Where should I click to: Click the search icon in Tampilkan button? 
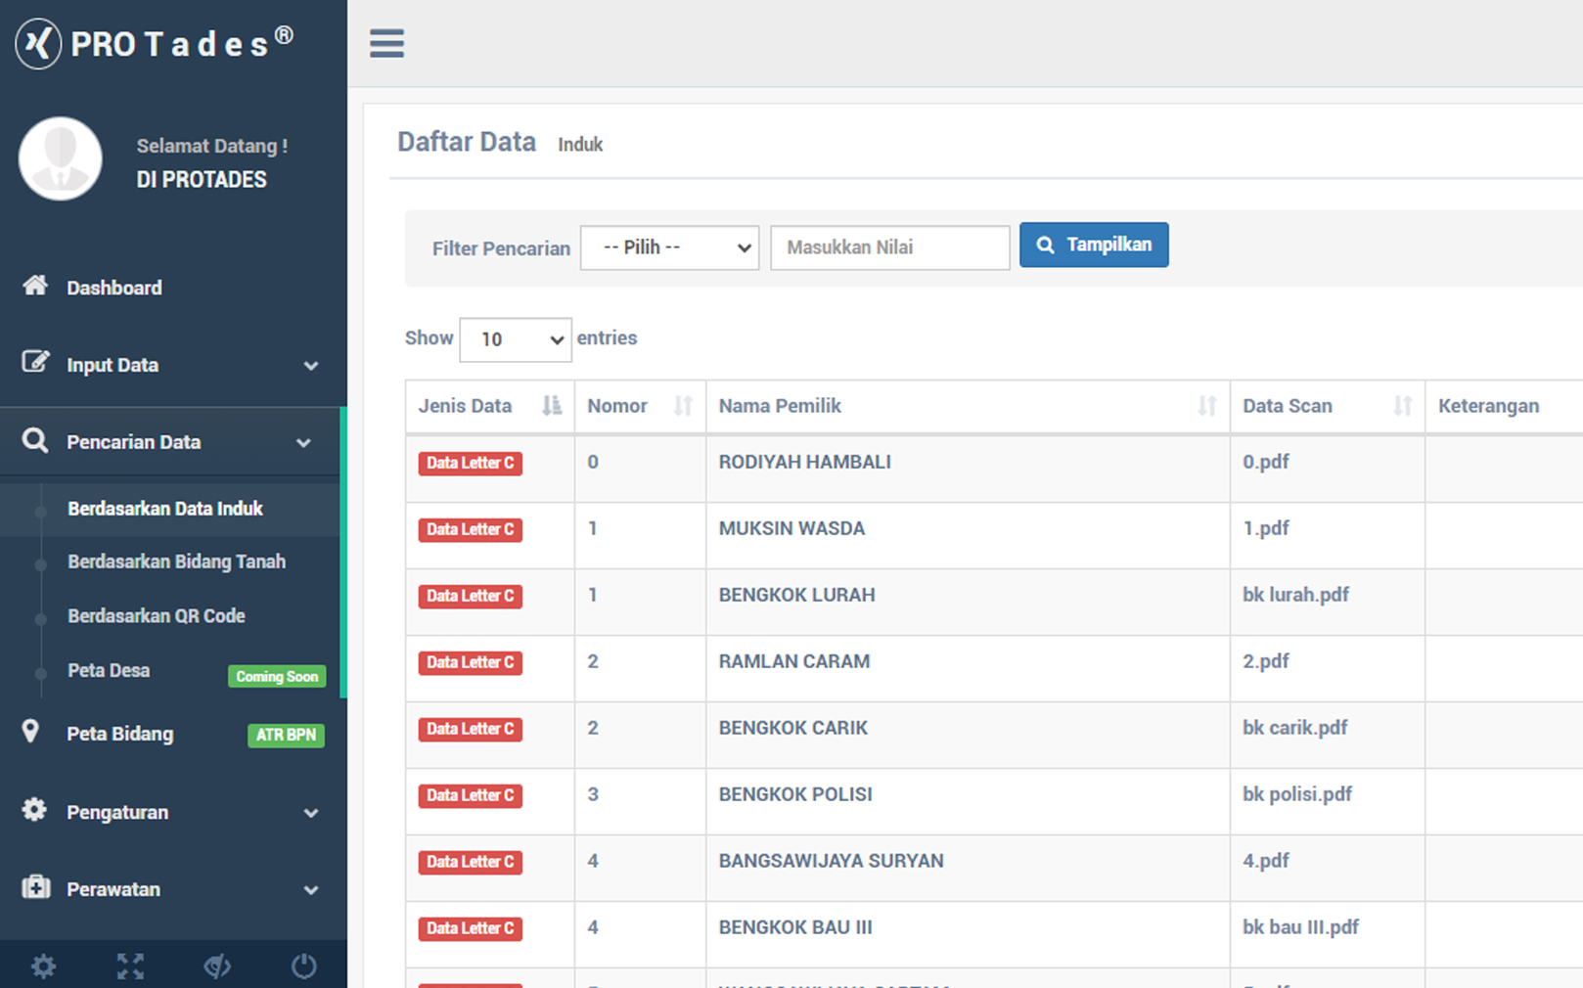coord(1045,246)
